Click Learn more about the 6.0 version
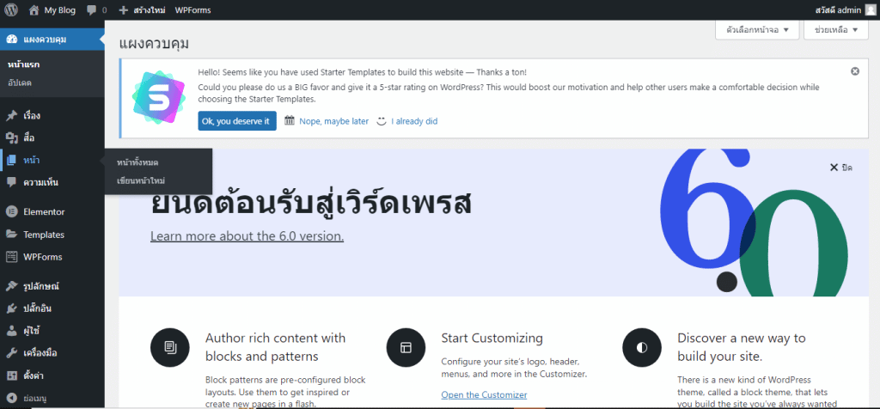Screen dimensions: 880x409 point(247,236)
